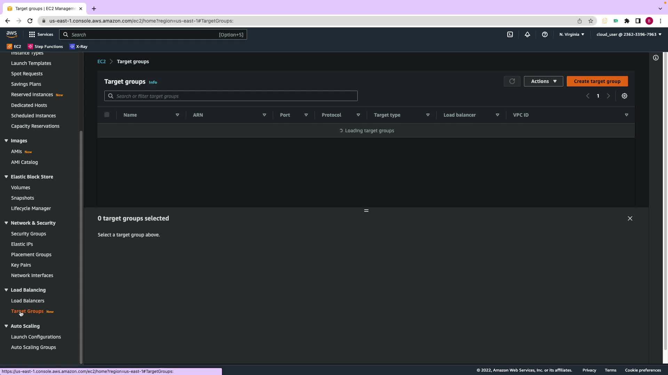Open the Services grid menu
Image resolution: width=668 pixels, height=375 pixels.
41,34
